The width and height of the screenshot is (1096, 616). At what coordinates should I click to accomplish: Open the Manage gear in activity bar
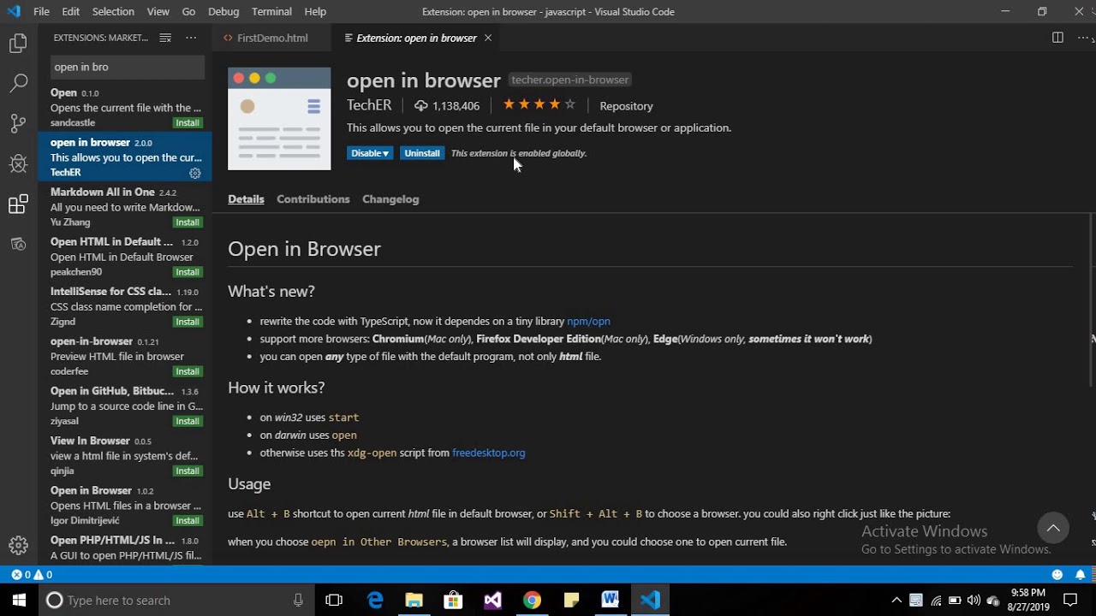point(18,545)
